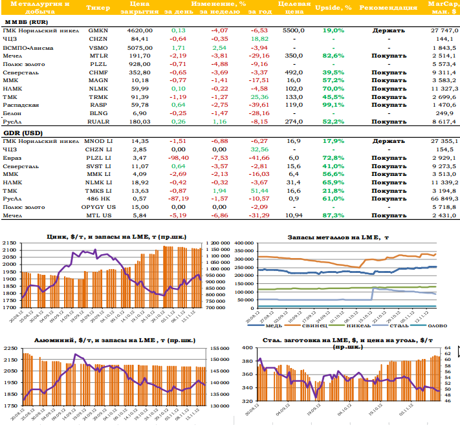
Task: Click the BLNG ticker cell
Action: (x=98, y=113)
